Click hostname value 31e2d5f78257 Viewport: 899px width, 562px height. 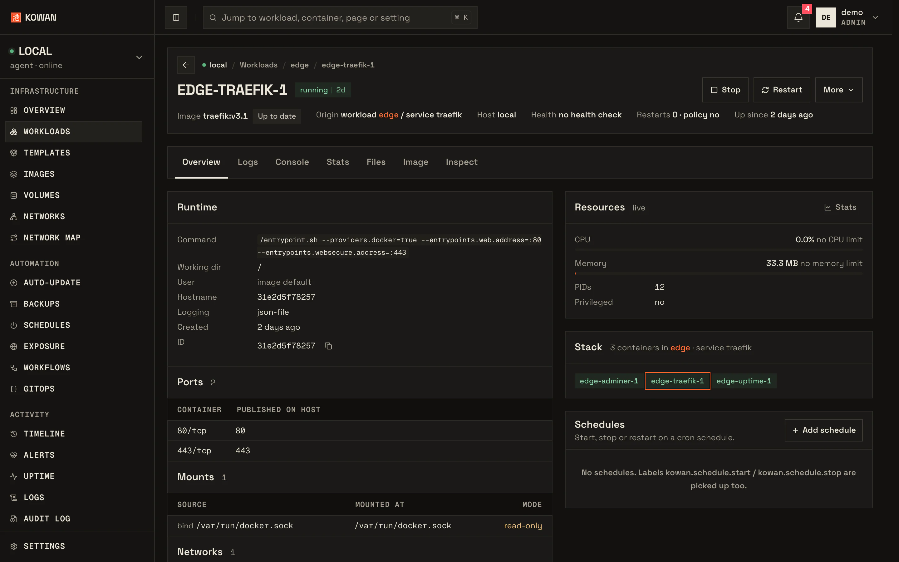coord(286,297)
